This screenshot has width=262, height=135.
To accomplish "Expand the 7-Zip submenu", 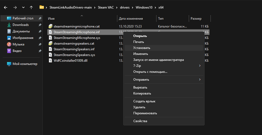I will tap(137, 66).
